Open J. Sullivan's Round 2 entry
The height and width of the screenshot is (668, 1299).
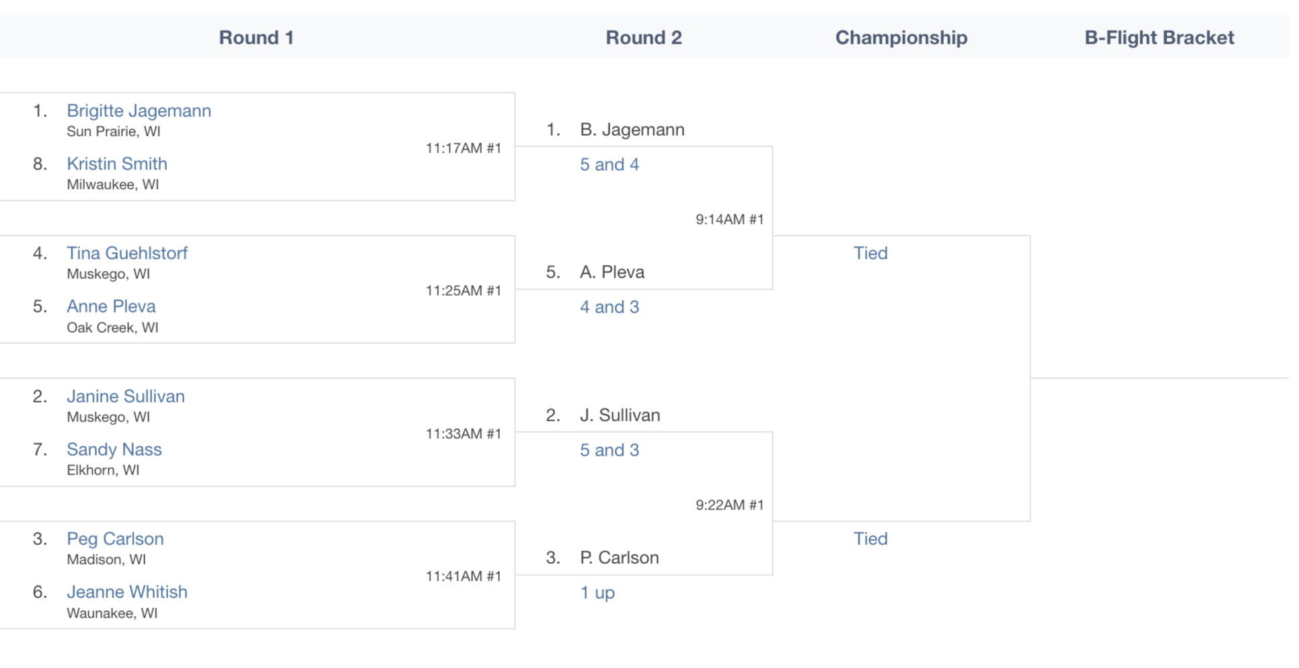[620, 415]
